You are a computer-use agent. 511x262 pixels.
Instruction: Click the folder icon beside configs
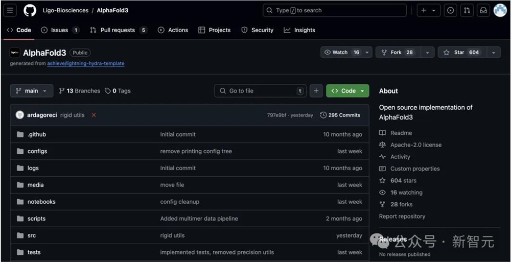click(x=20, y=151)
